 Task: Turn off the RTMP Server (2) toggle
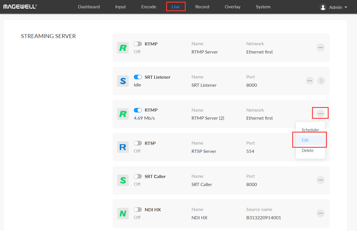[138, 110]
